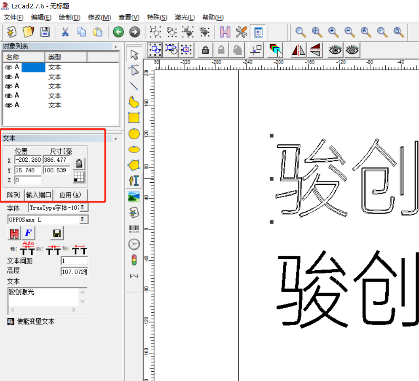Select the circle drawing tool
419x381 pixels.
tap(134, 134)
